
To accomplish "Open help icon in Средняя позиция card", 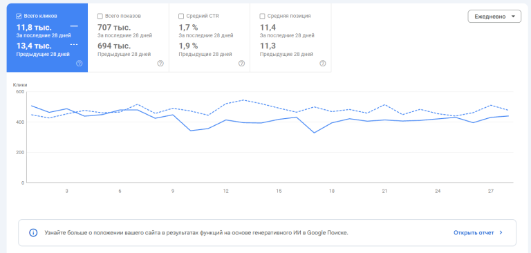I will (323, 64).
